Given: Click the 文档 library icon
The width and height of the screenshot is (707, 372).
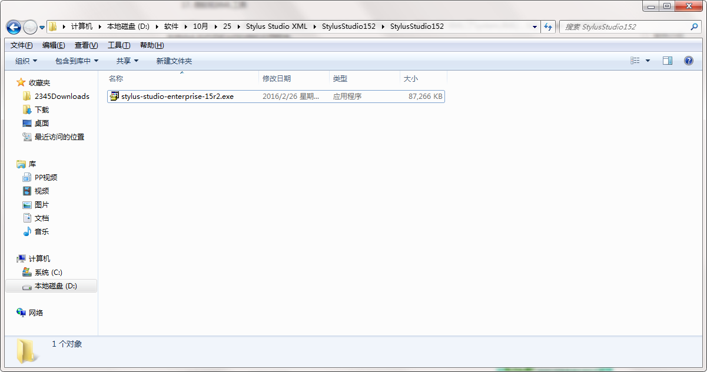Looking at the screenshot, I should click(x=26, y=218).
